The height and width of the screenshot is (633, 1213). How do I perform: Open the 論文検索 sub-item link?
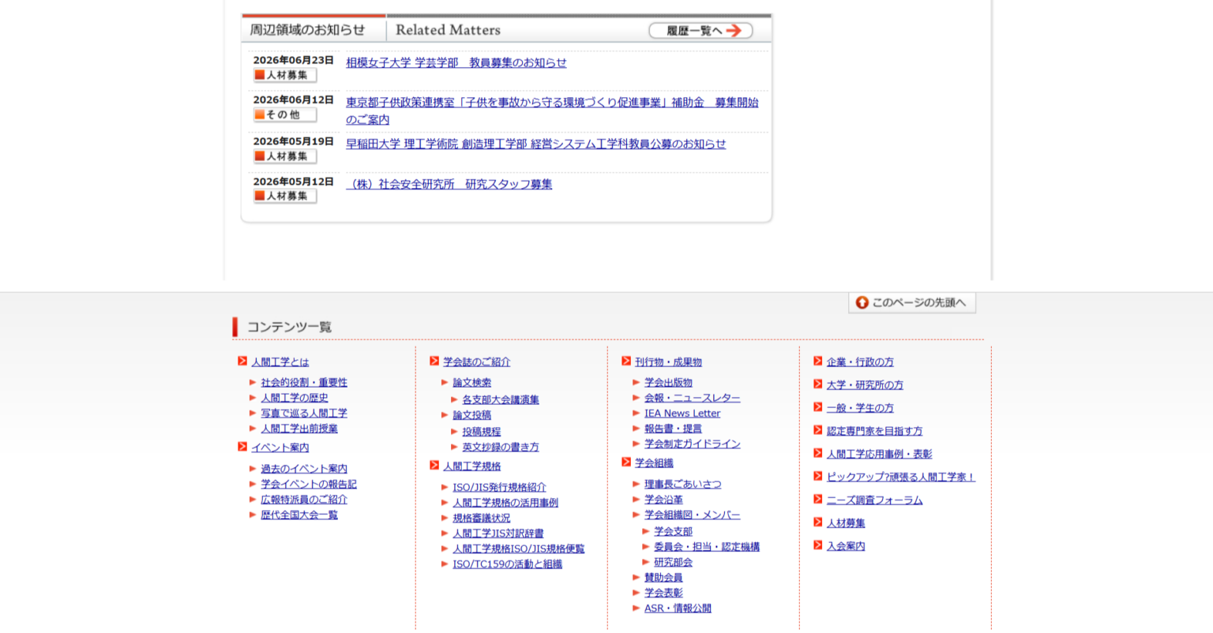471,383
